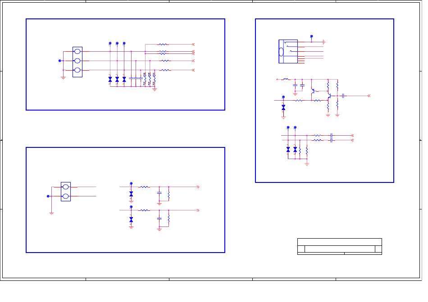Click lower off-page connector of pair below amplifier
This screenshot has width=428, height=302.
(x=352, y=140)
